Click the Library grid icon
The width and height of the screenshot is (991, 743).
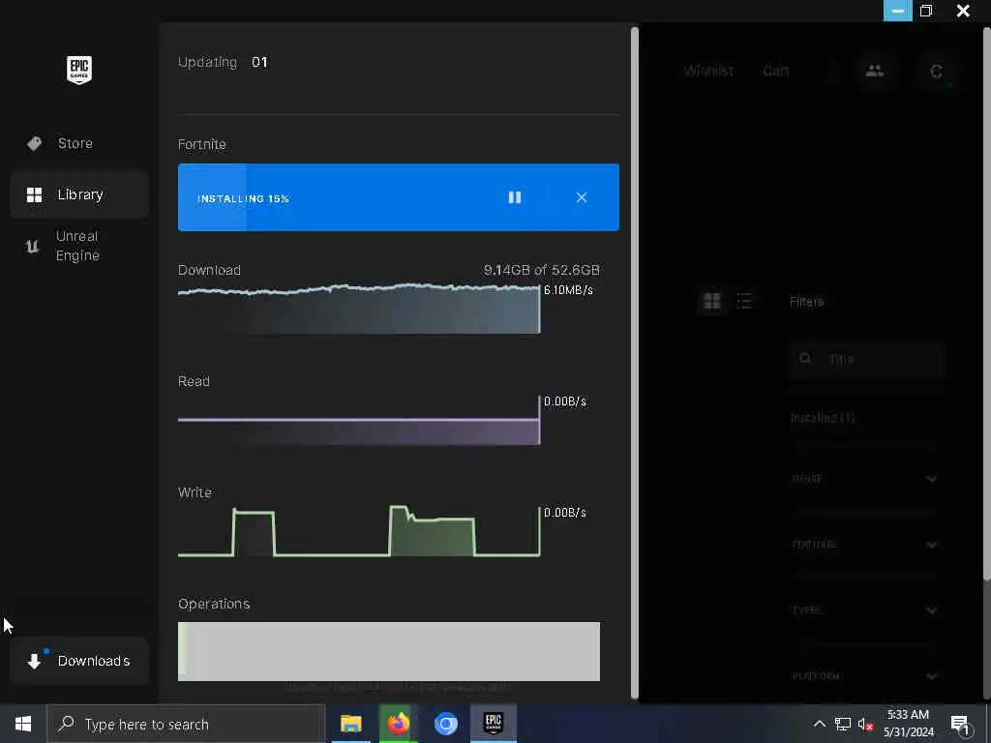(x=34, y=194)
